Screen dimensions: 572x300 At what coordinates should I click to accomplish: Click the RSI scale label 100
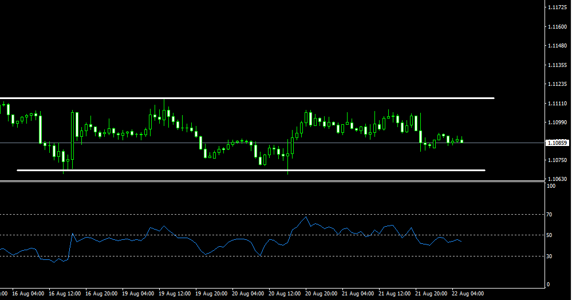tap(551, 185)
